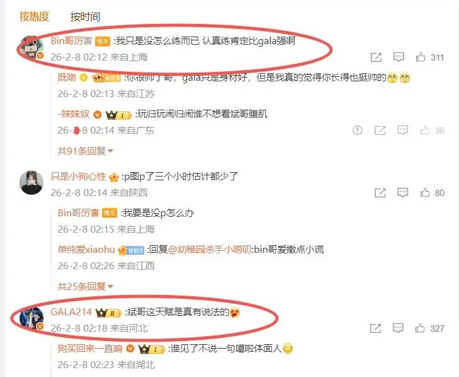Sort comments by 按热度

34,16
